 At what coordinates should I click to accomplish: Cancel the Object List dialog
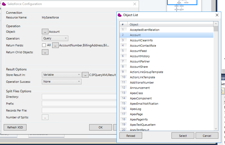[x=207, y=136]
